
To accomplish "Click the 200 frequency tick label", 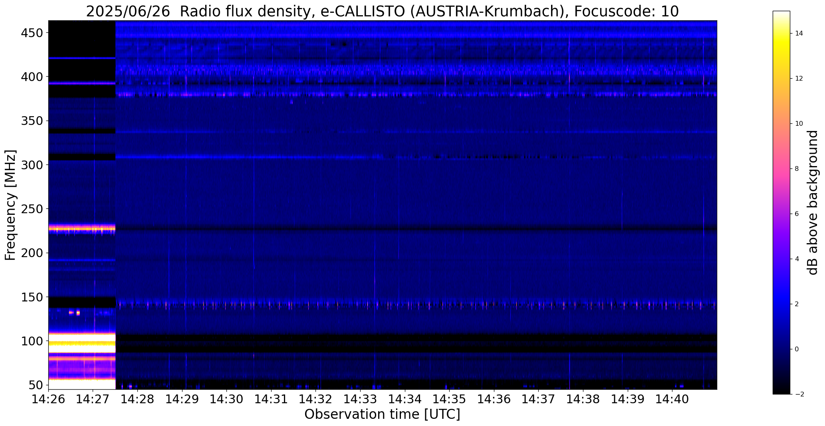I will [31, 253].
